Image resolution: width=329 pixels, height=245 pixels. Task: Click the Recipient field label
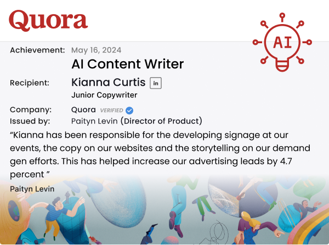point(30,83)
